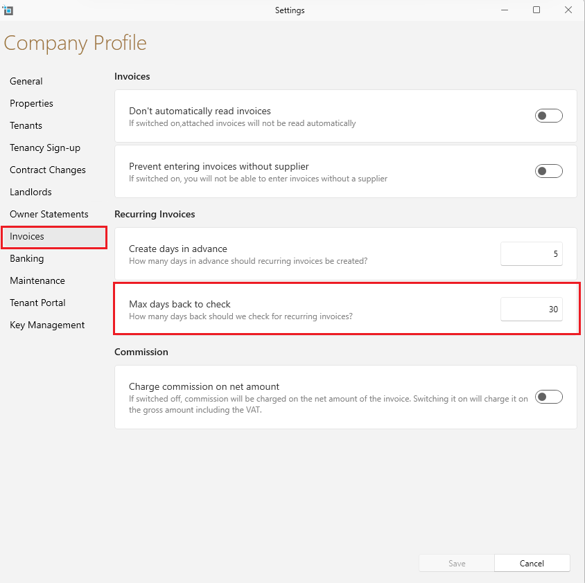585x583 pixels.
Task: Close the Settings window
Action: tap(568, 10)
